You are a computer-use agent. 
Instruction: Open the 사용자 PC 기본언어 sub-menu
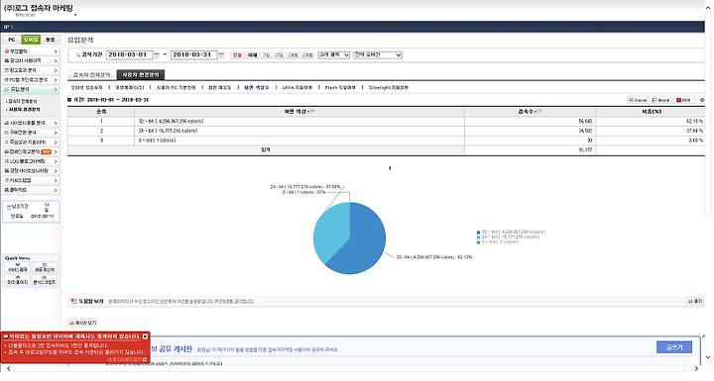click(x=176, y=87)
